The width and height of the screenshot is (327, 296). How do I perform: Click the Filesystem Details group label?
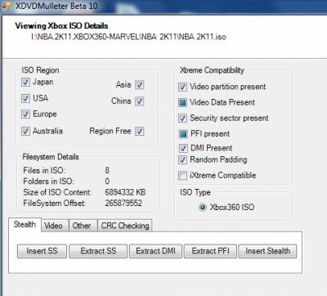pos(51,157)
